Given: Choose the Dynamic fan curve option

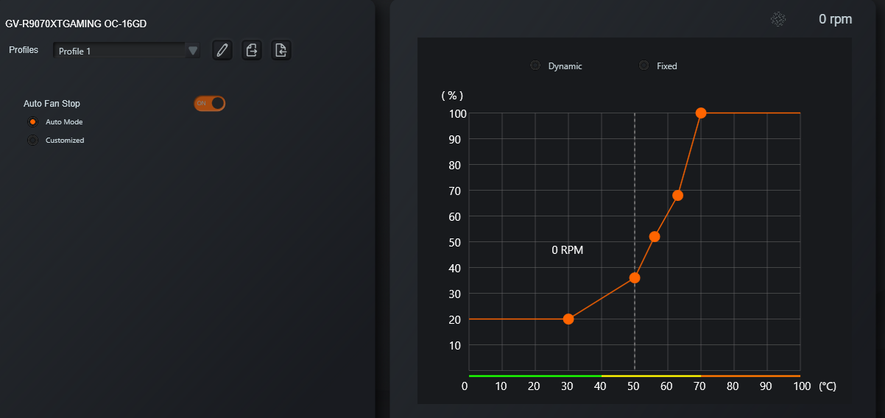Looking at the screenshot, I should 535,65.
